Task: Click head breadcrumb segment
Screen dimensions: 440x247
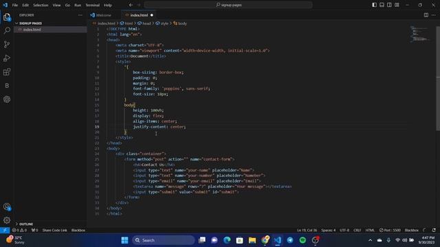Action: (x=146, y=23)
